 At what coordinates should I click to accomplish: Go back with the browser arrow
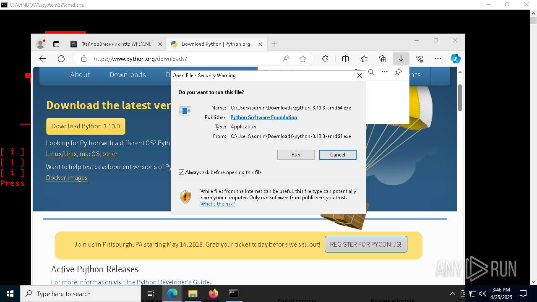pos(42,59)
